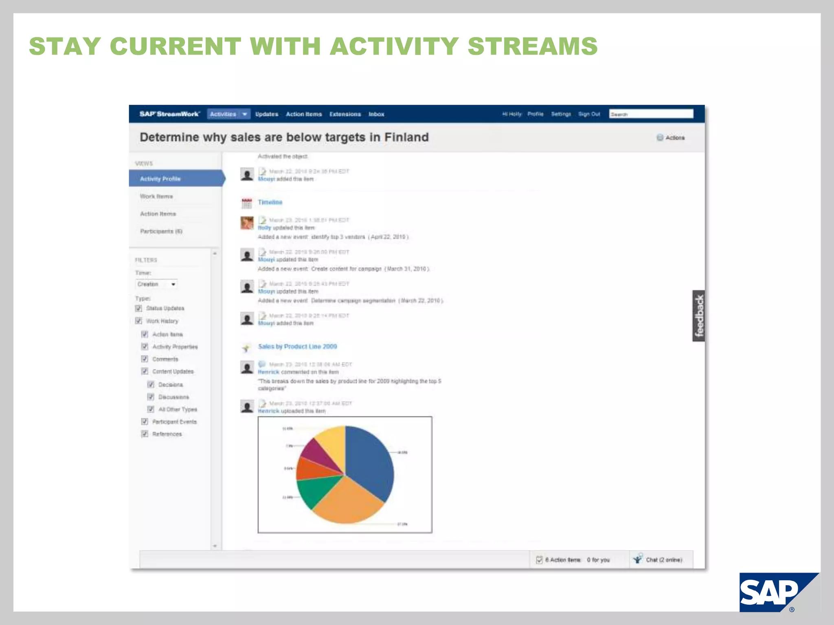Click the document icon on Holly's update entry
This screenshot has width=834, height=625.
[262, 220]
